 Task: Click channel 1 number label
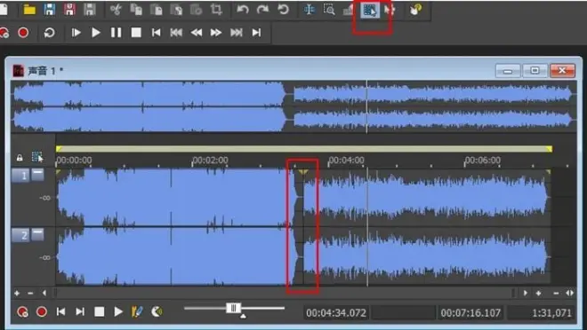20,175
